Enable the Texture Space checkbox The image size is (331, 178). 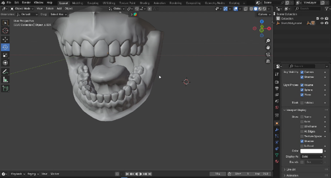coord(302,136)
